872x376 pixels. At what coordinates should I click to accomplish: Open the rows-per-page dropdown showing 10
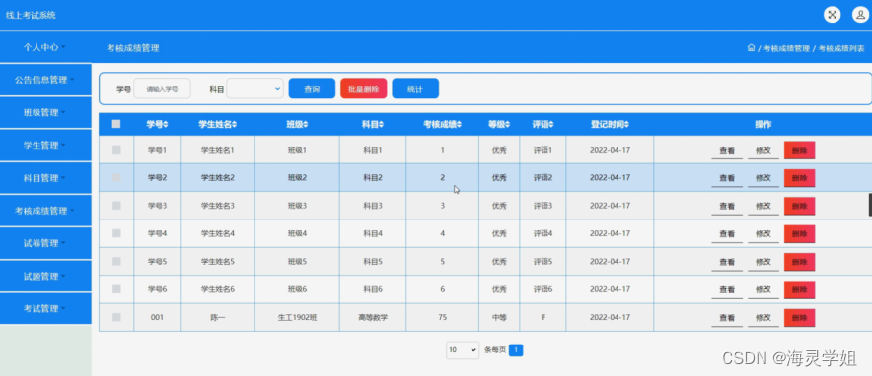[463, 350]
